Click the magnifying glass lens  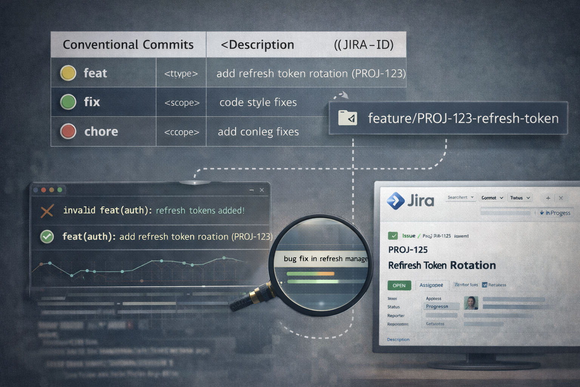[320, 265]
